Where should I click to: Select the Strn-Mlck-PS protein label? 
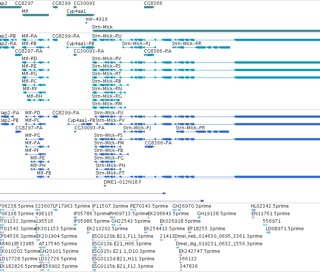(x=108, y=135)
